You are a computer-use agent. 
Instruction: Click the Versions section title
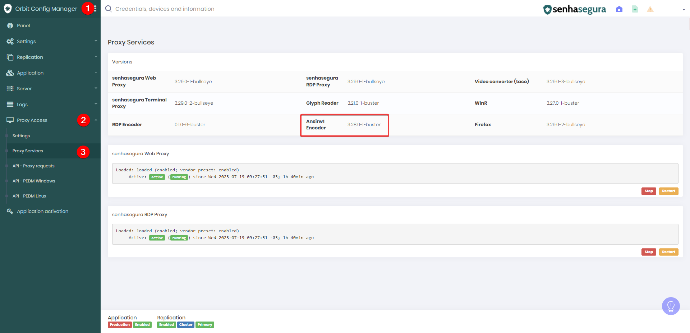coord(122,62)
